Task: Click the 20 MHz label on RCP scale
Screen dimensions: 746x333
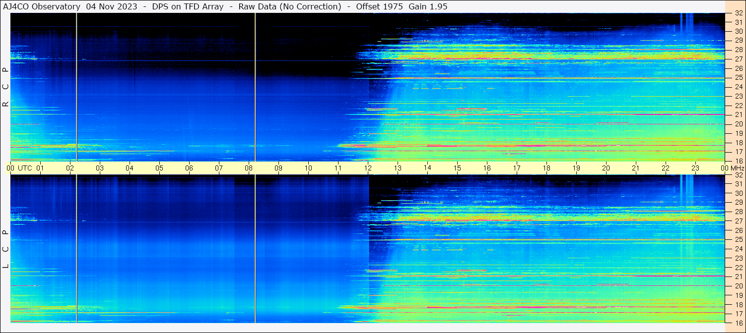Action: [x=738, y=124]
